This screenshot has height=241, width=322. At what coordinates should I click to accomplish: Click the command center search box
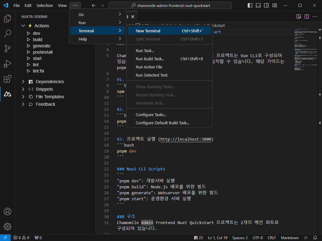coord(170,6)
